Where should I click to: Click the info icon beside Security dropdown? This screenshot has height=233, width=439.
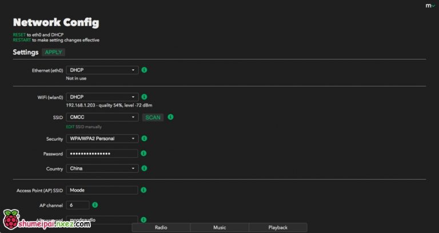144,139
